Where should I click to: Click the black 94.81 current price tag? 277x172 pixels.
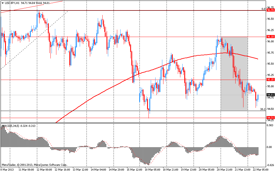coord(271,95)
